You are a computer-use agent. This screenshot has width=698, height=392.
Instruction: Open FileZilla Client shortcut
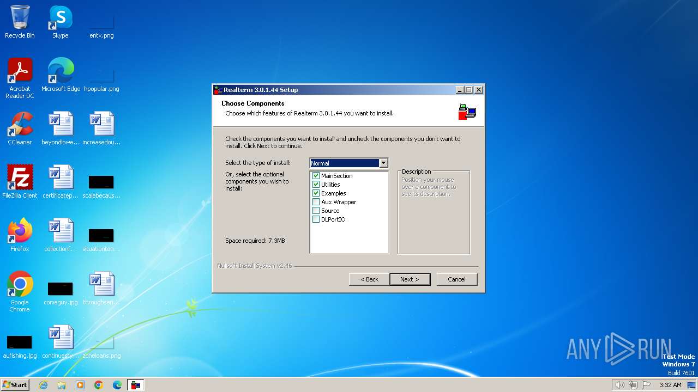click(x=20, y=181)
